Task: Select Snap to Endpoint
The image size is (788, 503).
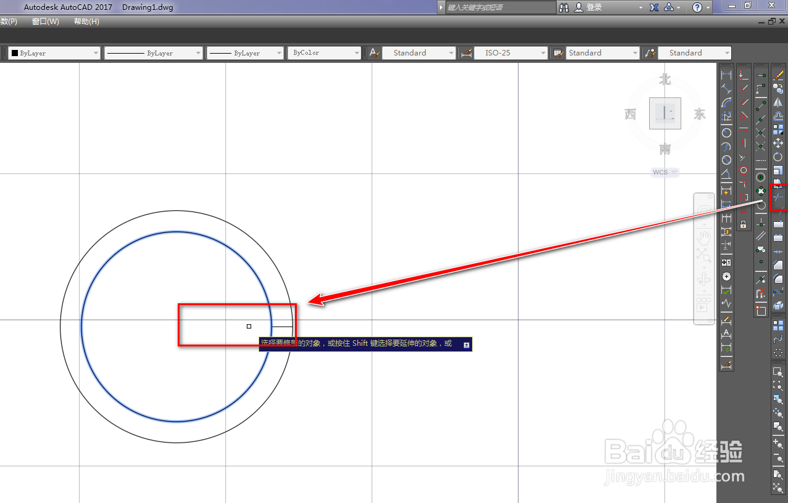Action: pyautogui.click(x=761, y=105)
